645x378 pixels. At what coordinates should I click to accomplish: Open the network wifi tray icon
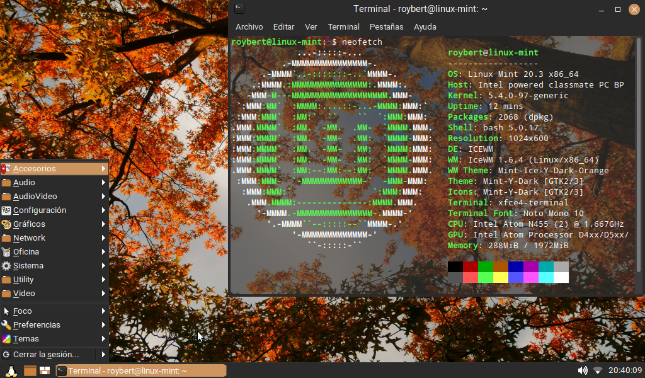tap(598, 370)
